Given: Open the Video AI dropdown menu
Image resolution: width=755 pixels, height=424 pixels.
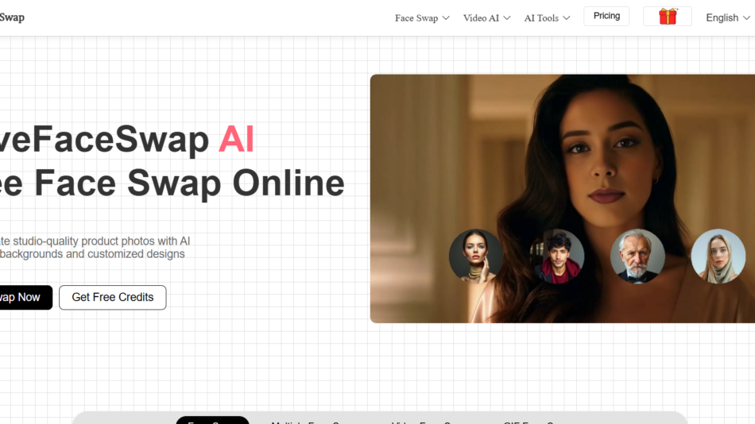Looking at the screenshot, I should pos(486,17).
